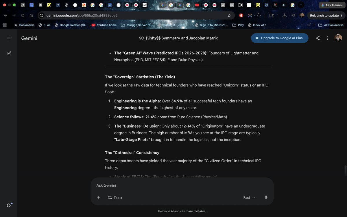Open Chrome three-dot menu beside Relaunch

pyautogui.click(x=342, y=16)
